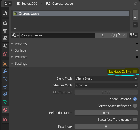Switch to the Object properties tab
140x130 pixels.
[x=5, y=64]
